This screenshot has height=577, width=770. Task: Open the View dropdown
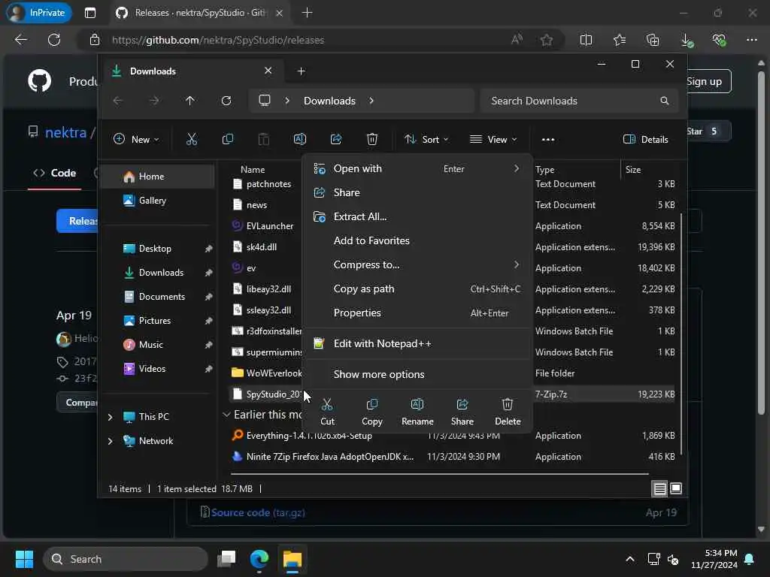point(493,139)
